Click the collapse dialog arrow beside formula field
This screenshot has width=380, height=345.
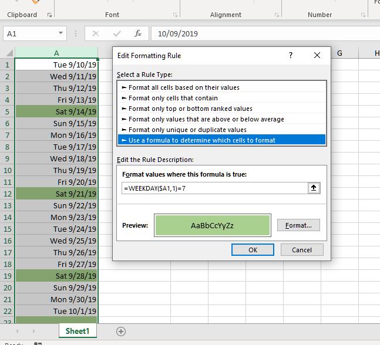point(314,188)
